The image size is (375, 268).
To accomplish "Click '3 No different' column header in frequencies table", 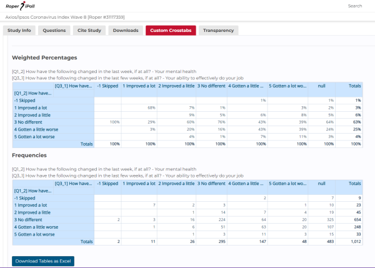I will [211, 184].
